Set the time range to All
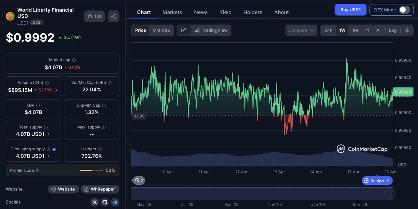418x209 pixels. [379, 30]
